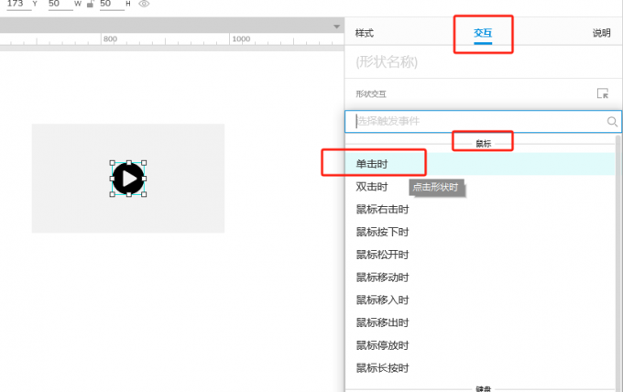Click the magnifier search icon
Screen dimensions: 623x392
pyautogui.click(x=612, y=121)
